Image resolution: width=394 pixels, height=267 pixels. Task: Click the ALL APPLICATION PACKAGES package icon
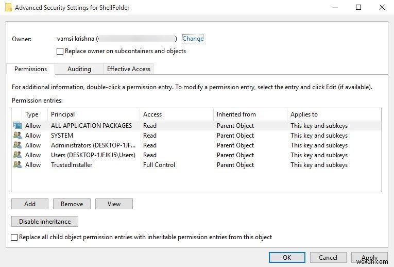18,125
